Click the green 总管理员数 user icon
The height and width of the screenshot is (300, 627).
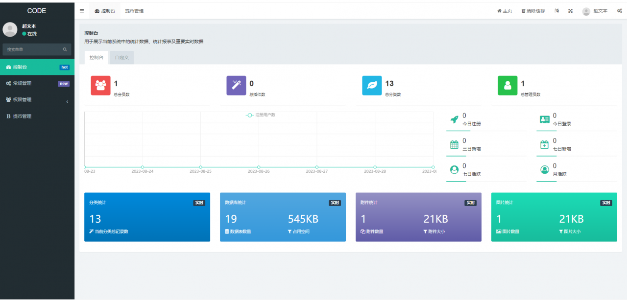point(507,85)
